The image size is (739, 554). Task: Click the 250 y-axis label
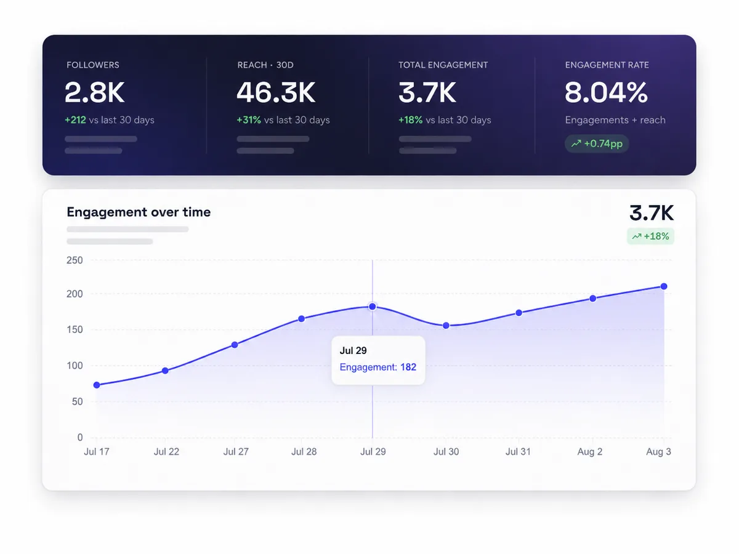(75, 260)
